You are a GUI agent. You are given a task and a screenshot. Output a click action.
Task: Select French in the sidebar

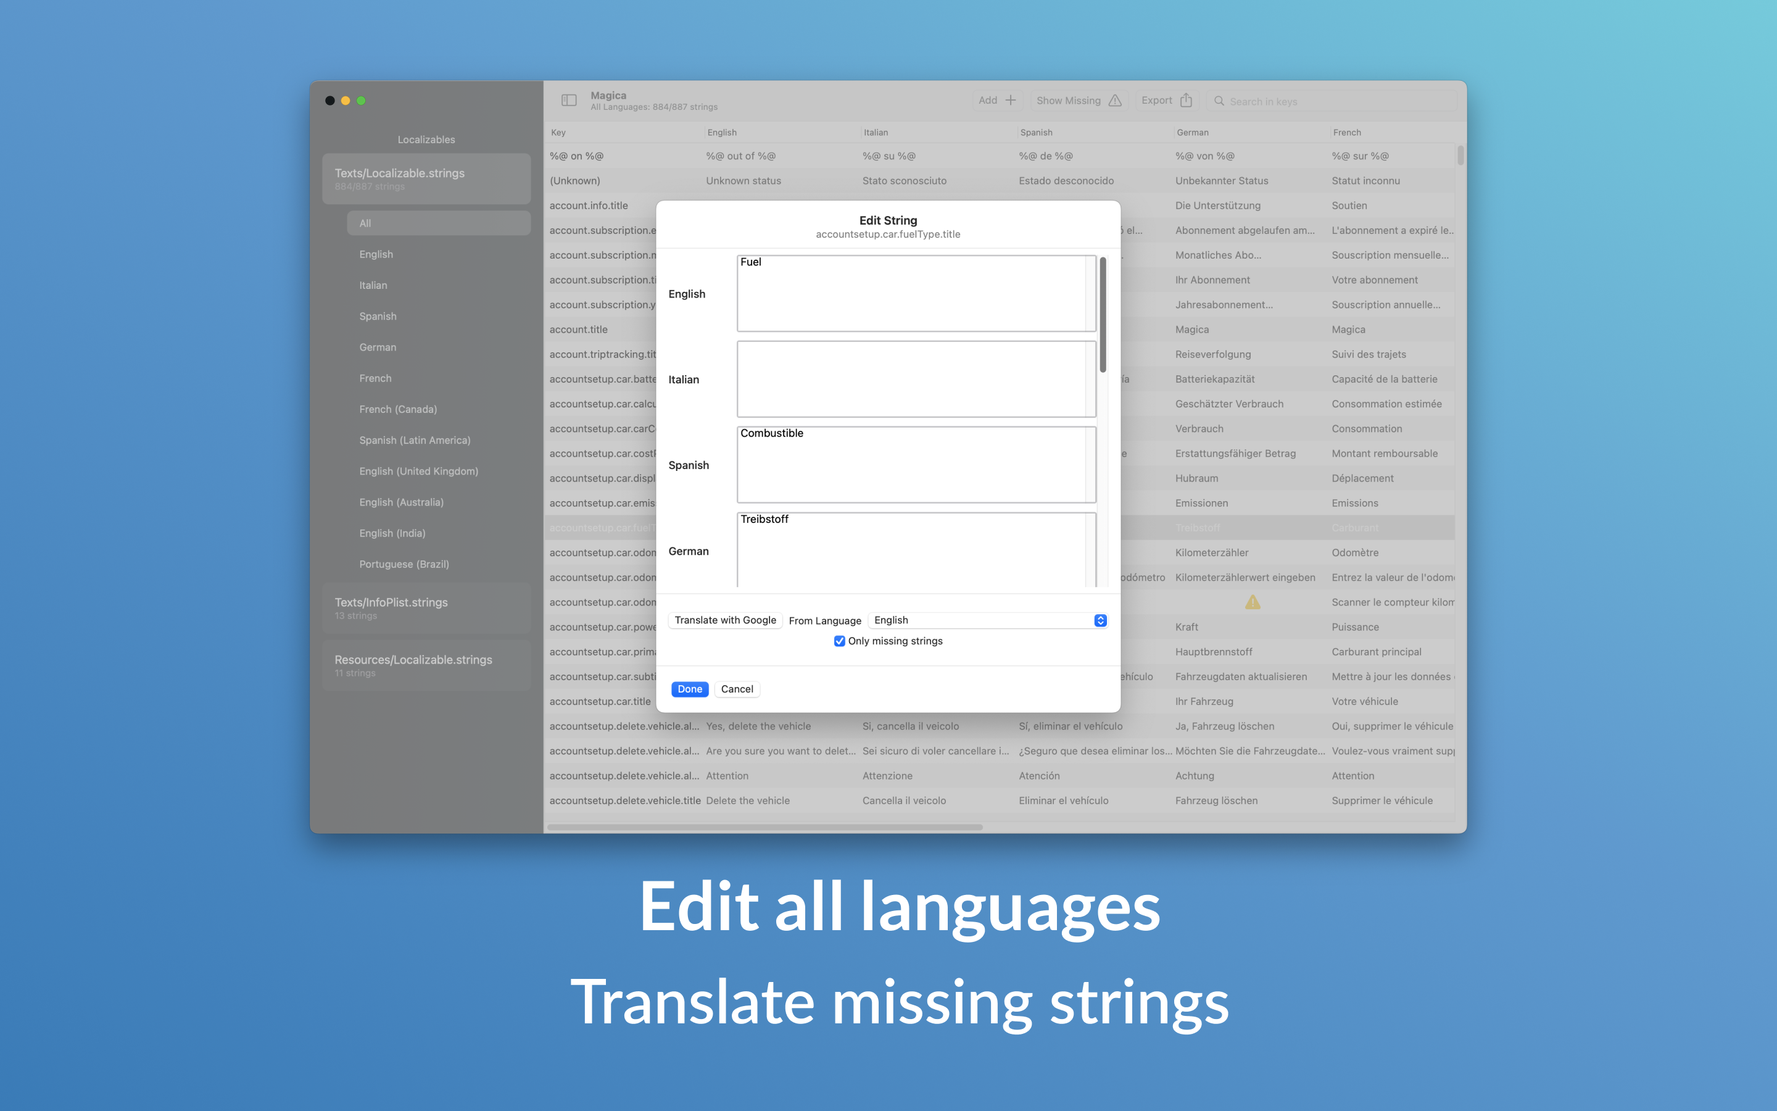pos(375,378)
